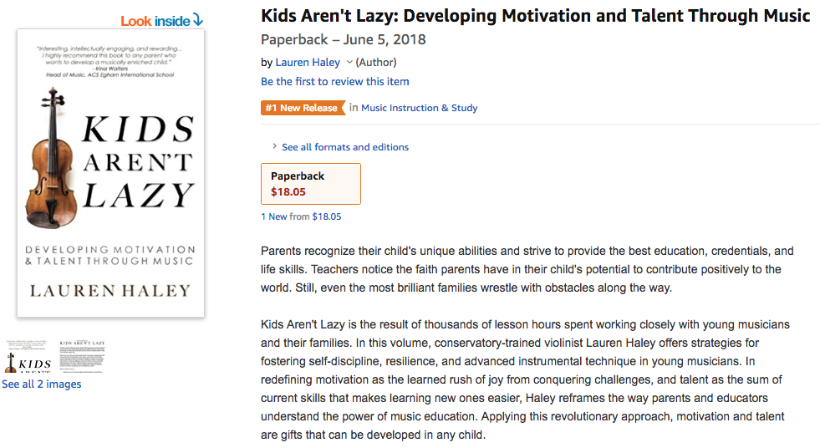Screen dimensions: 825x448
Task: Click Be the first to review this item
Action: point(335,81)
